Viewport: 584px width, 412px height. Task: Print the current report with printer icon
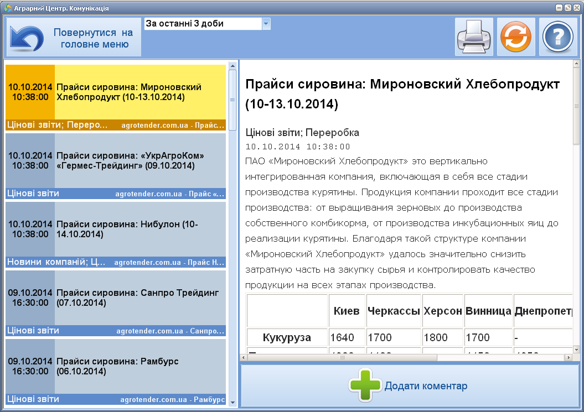[474, 37]
